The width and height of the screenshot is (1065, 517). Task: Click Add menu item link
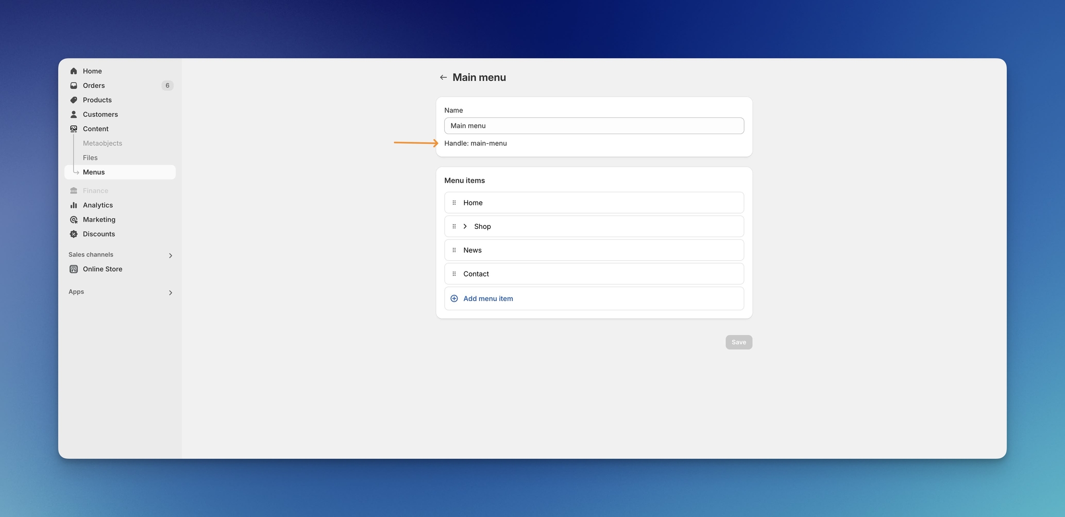[x=488, y=299]
